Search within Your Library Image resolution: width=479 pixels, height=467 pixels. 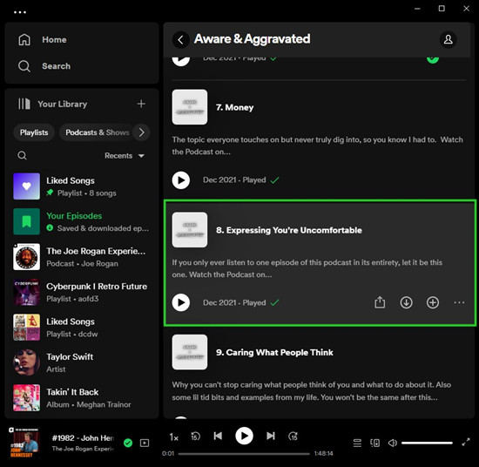point(22,156)
